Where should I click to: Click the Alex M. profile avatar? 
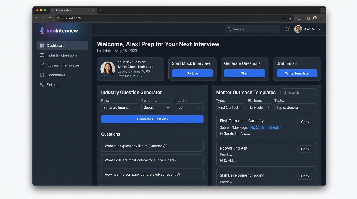pos(298,29)
